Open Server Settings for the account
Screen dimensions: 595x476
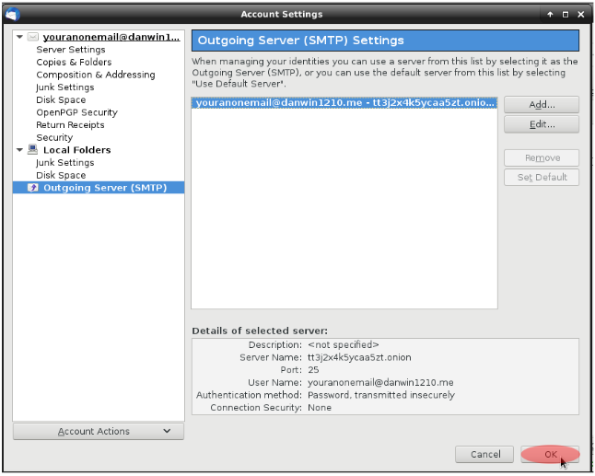[71, 50]
